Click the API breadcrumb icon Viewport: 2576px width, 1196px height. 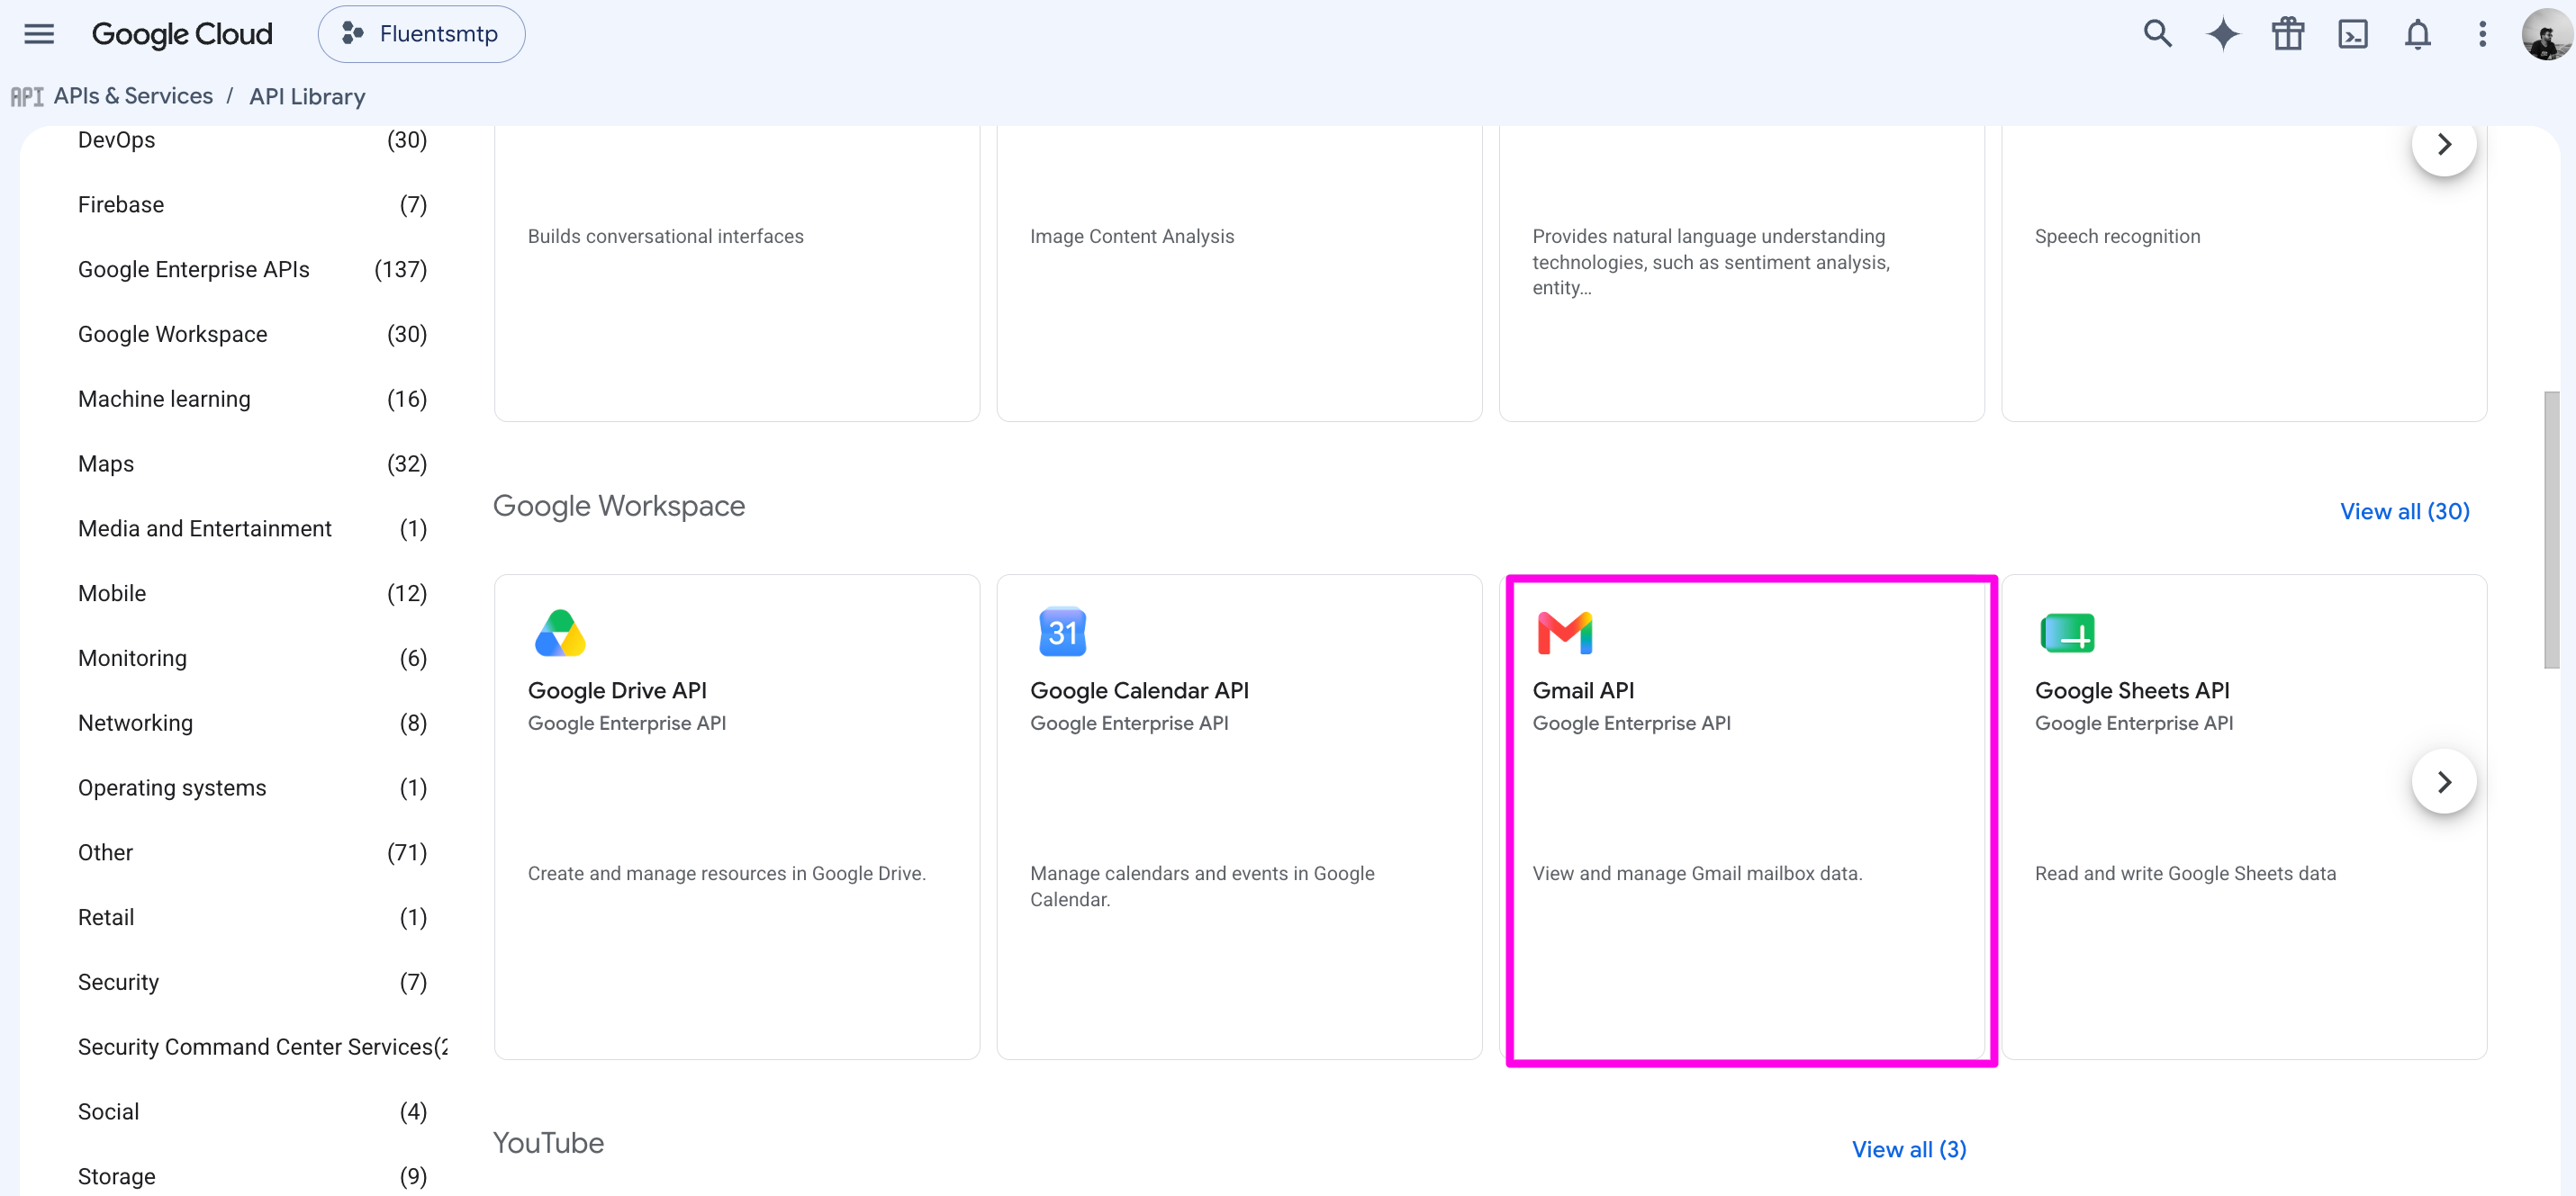click(27, 97)
